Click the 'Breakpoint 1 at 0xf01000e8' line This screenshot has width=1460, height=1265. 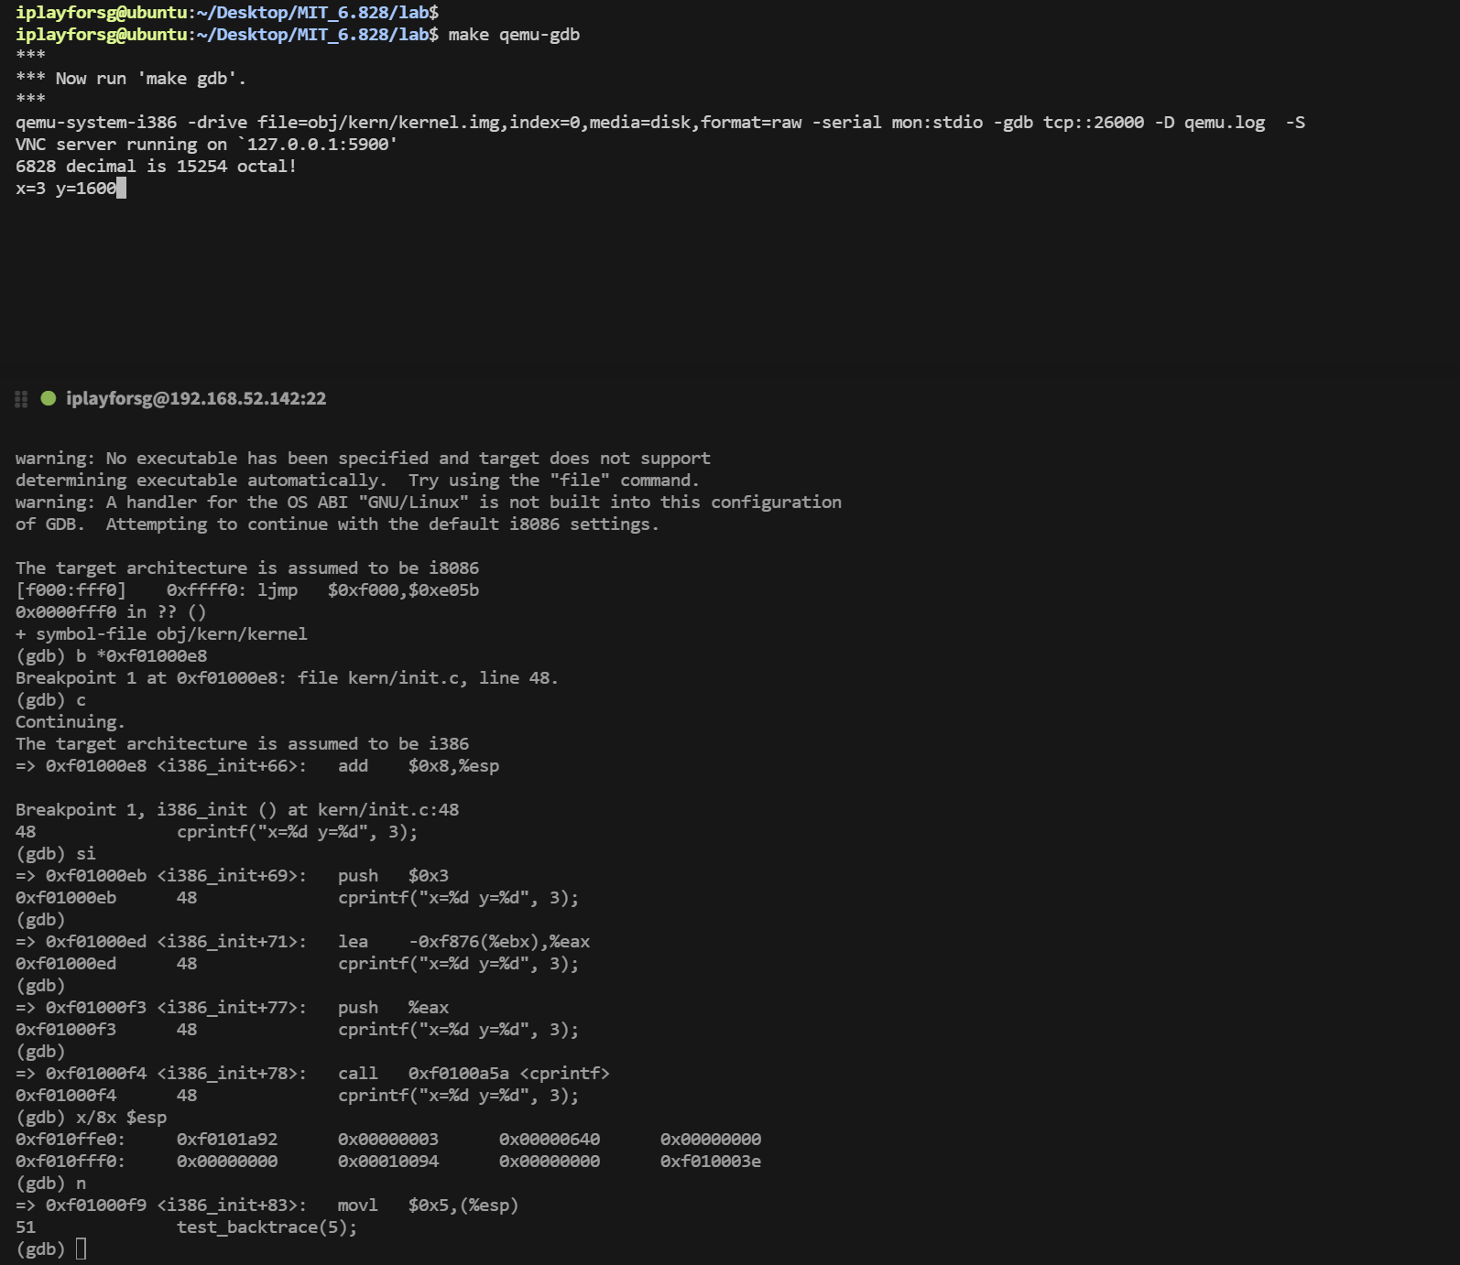click(x=286, y=678)
